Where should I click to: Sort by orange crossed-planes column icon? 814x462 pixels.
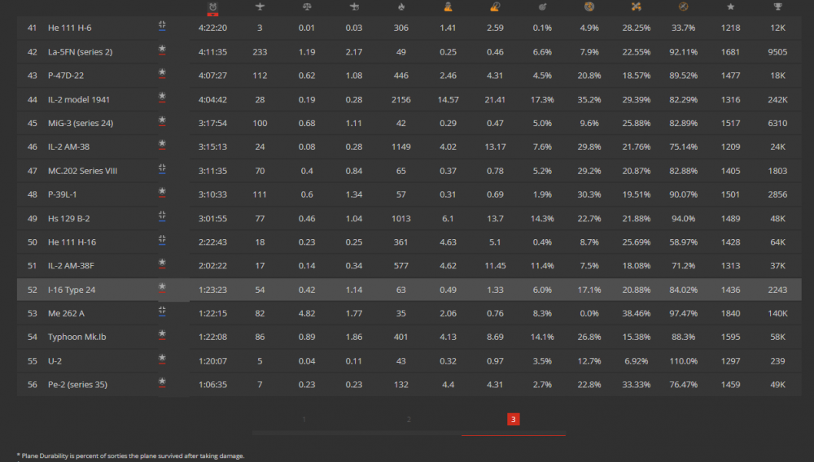636,7
